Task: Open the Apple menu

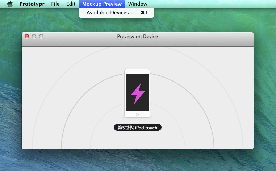Action: (x=10, y=4)
